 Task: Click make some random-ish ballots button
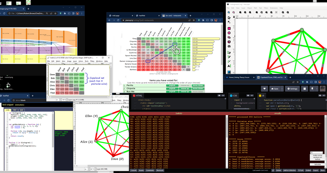(318, 157)
